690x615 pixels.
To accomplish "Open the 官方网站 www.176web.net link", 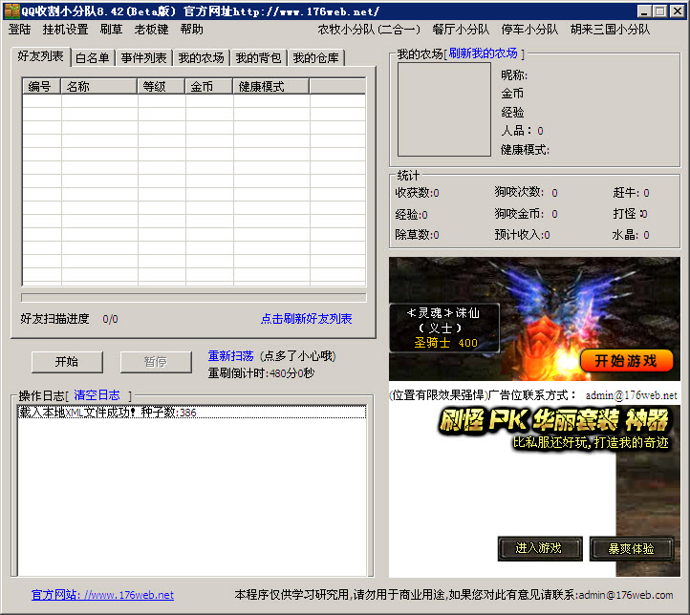I will pyautogui.click(x=102, y=595).
